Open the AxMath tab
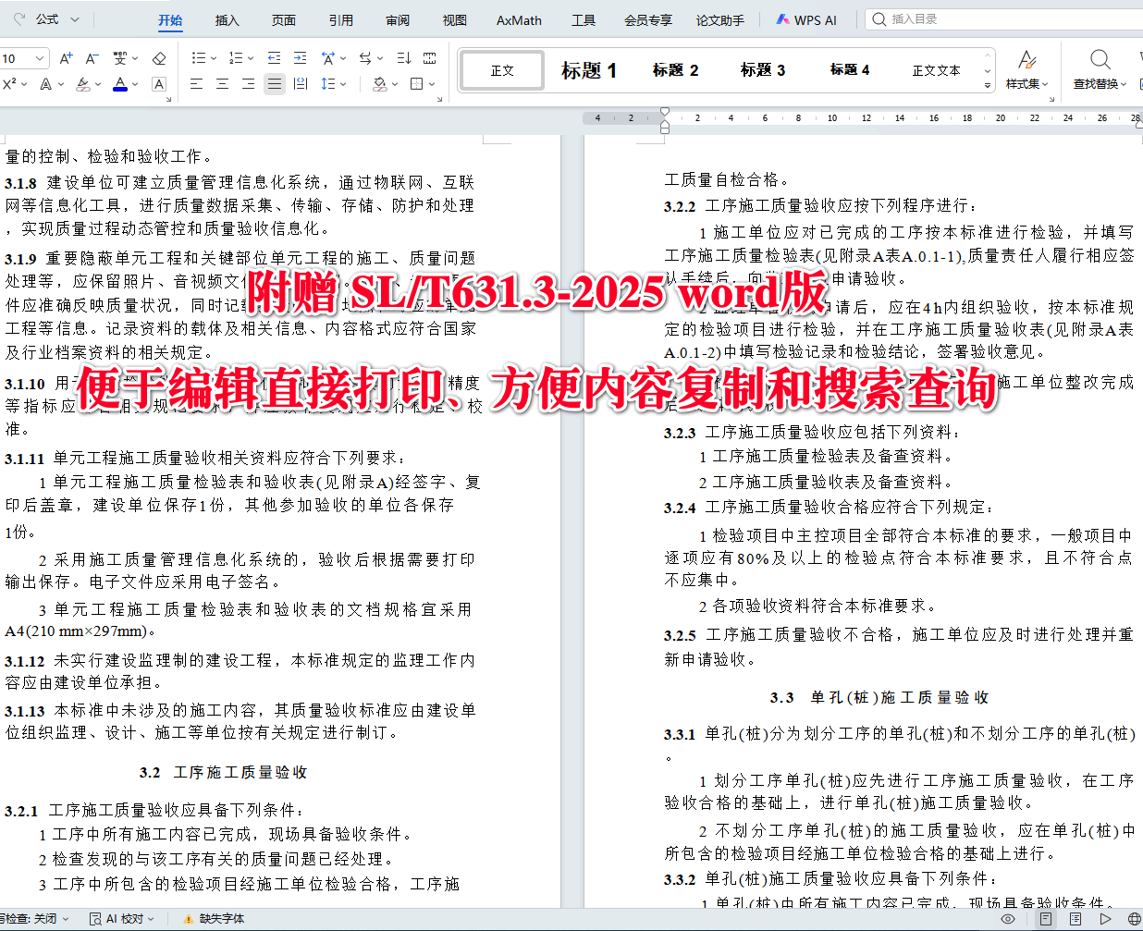1143x931 pixels. click(519, 20)
